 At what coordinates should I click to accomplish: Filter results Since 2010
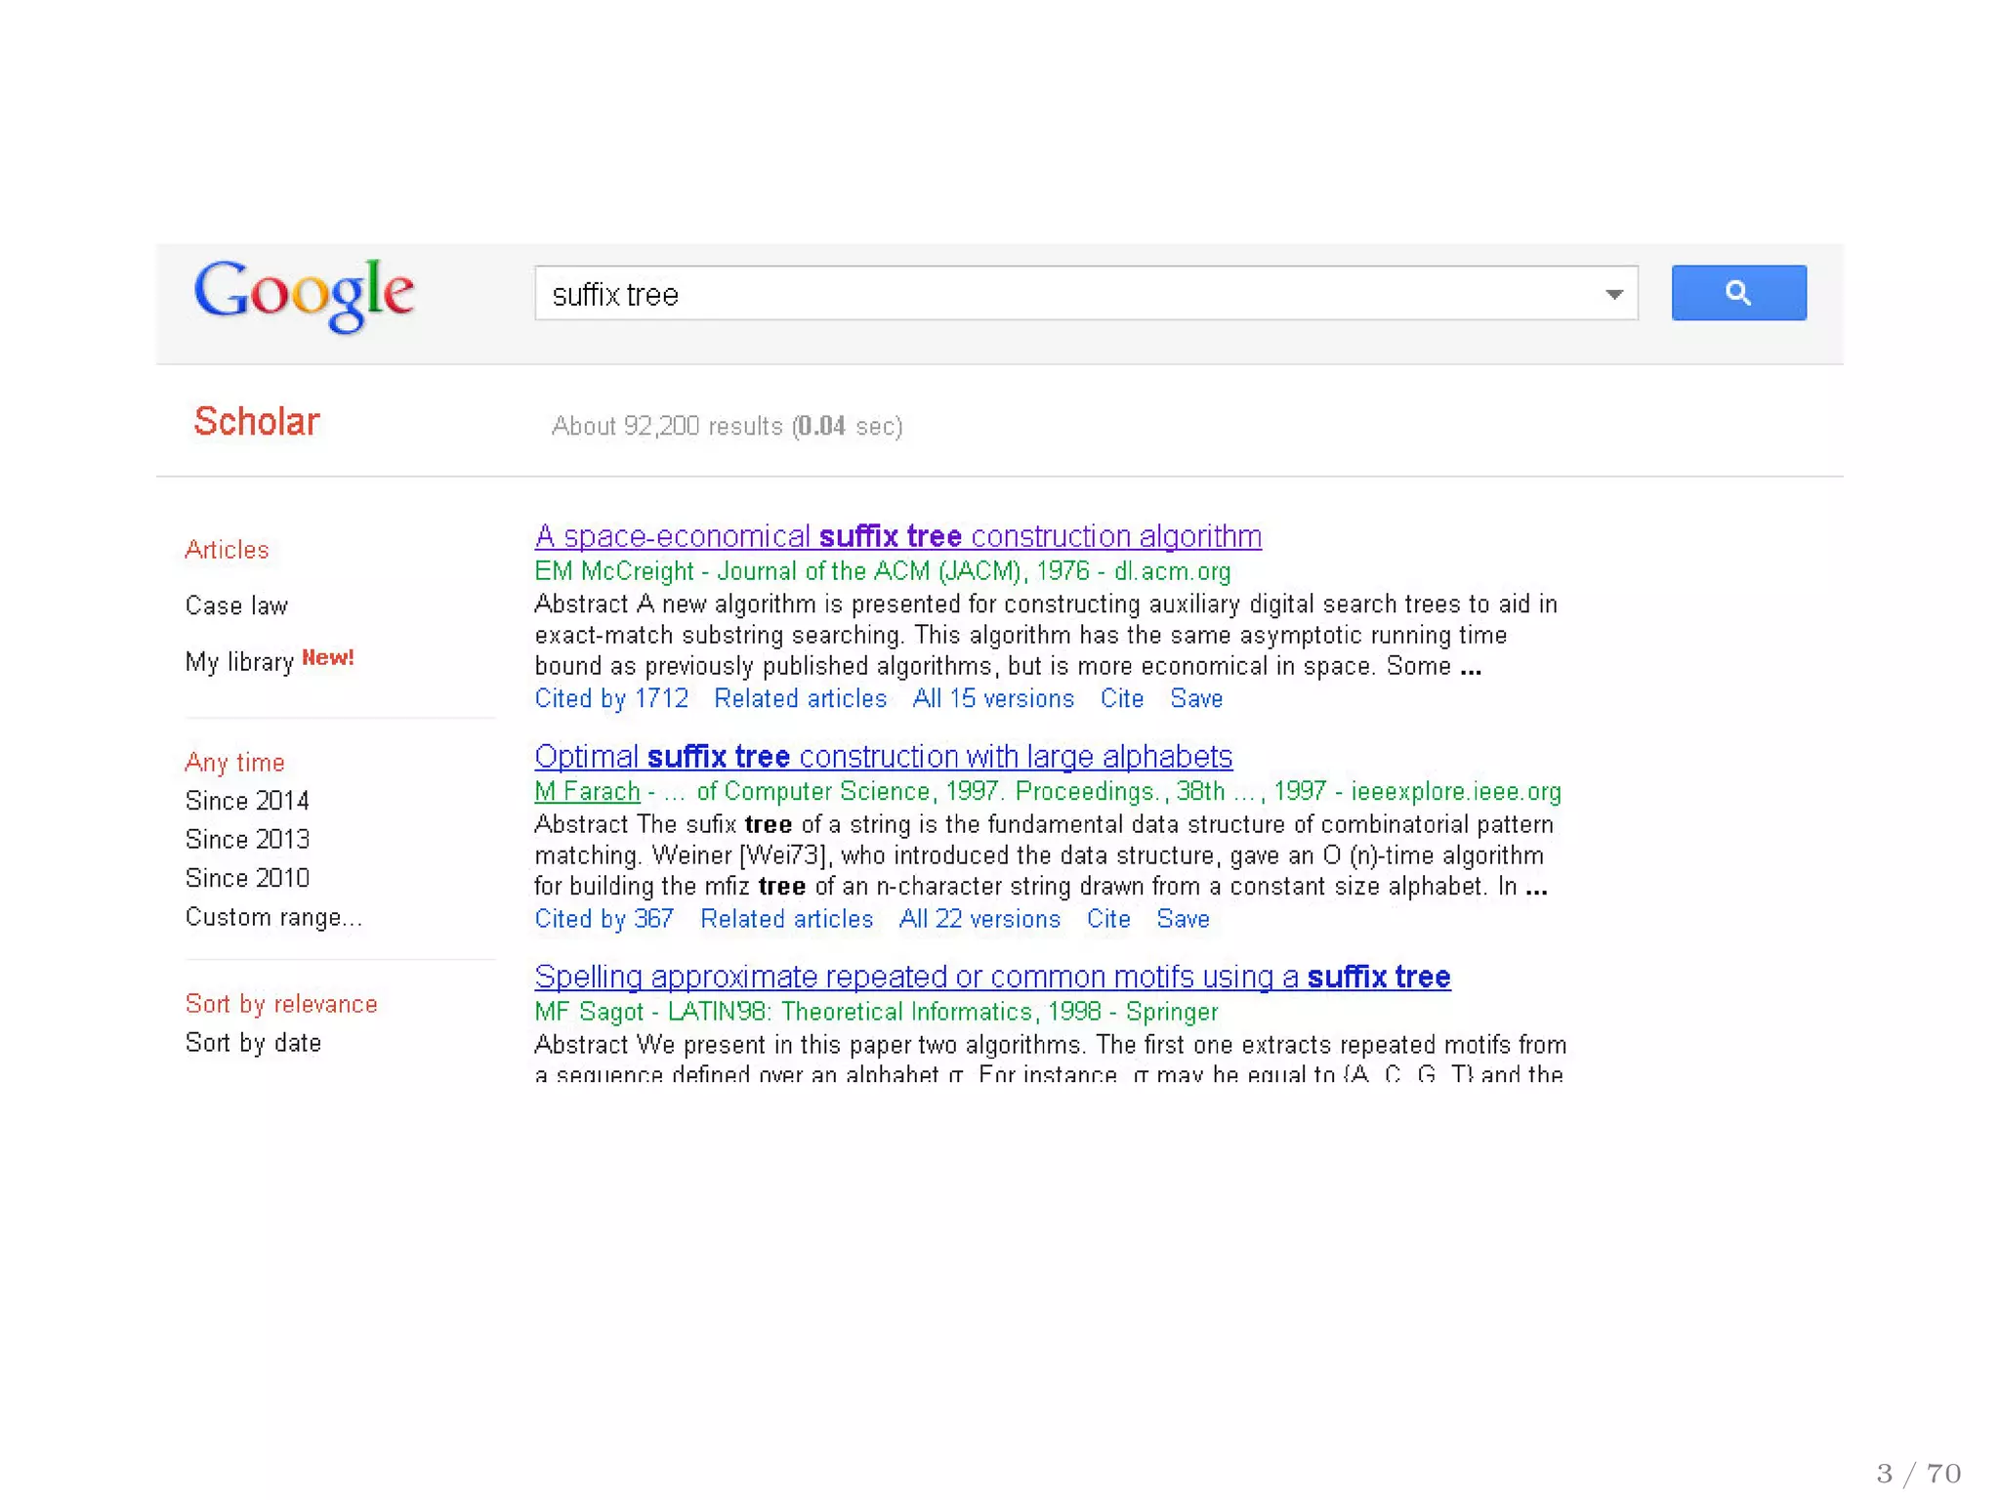pyautogui.click(x=247, y=878)
